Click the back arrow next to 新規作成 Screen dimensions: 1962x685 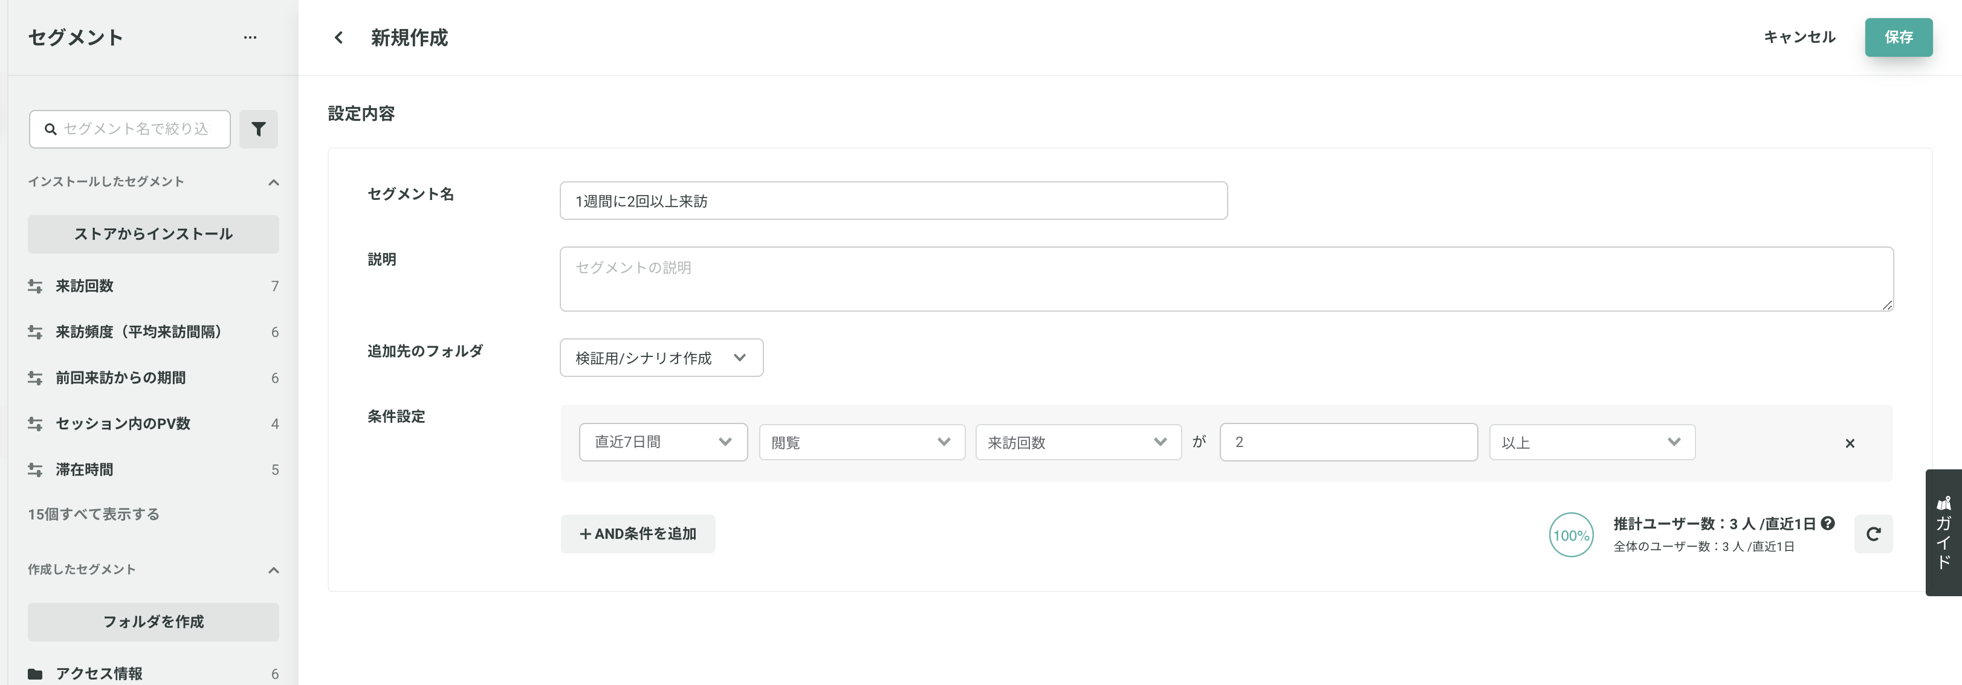[x=339, y=37]
